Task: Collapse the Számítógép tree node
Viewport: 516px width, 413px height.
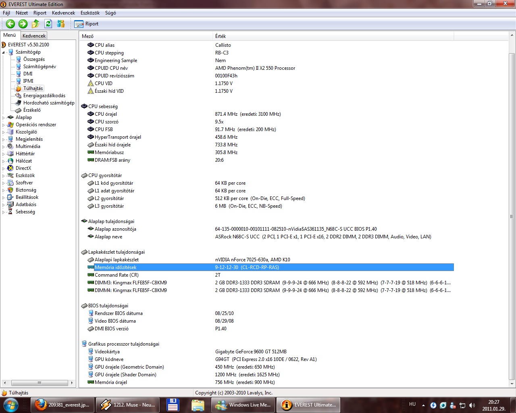Action: click(x=4, y=52)
